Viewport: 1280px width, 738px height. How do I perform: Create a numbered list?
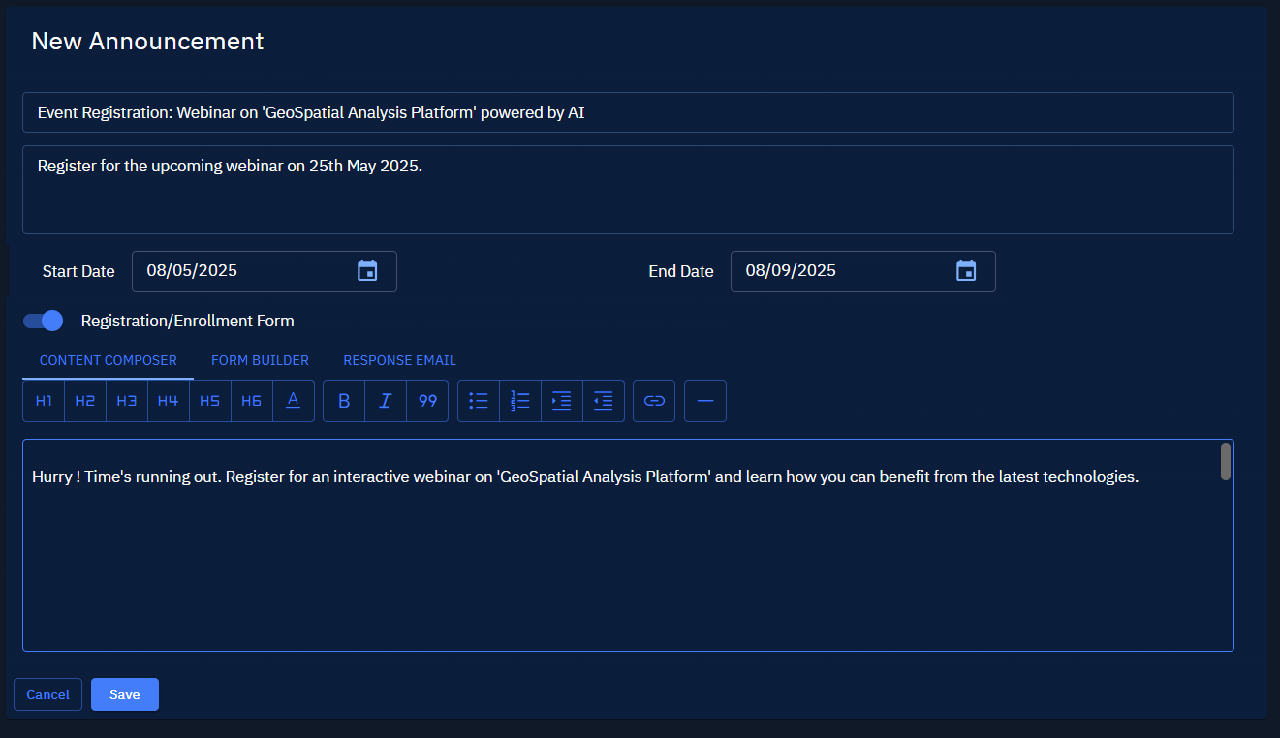coord(519,400)
